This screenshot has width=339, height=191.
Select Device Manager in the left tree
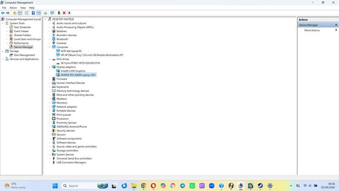click(23, 47)
